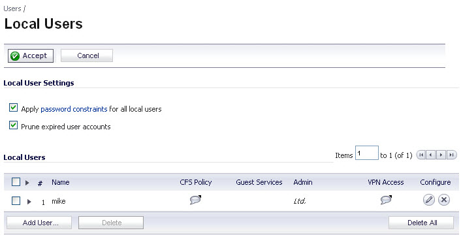Screen dimensions: 461x252
Task: Open VPN Access comment bubble for mike
Action: (386, 200)
